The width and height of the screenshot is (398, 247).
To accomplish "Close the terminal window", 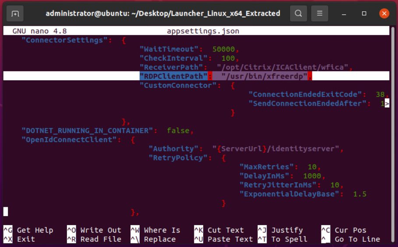I will coord(384,14).
